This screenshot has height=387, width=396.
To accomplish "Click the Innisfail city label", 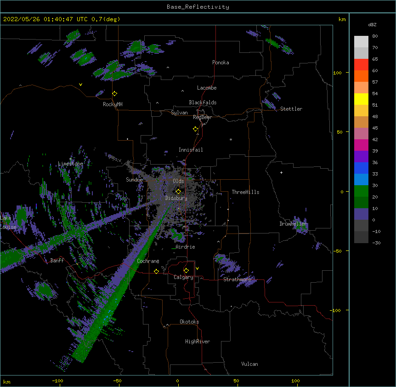I will 191,150.
